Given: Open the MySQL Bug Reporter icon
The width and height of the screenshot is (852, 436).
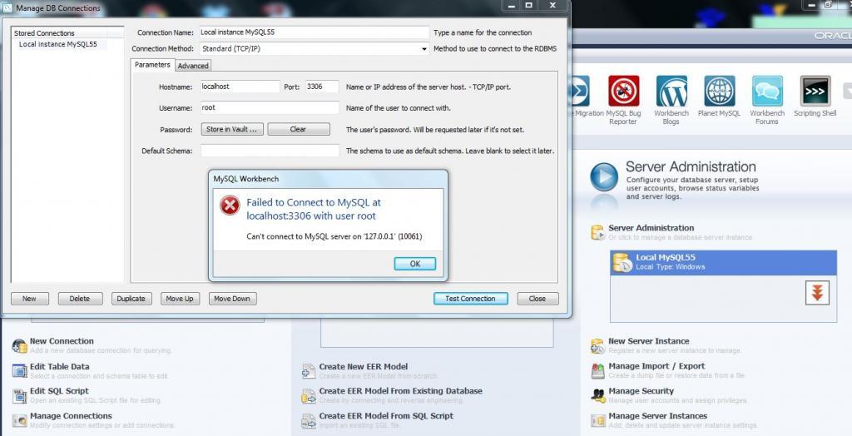Looking at the screenshot, I should [x=623, y=91].
